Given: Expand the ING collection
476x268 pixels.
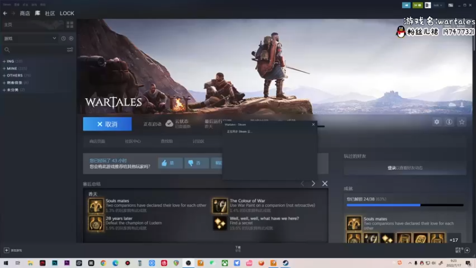Looking at the screenshot, I should (x=12, y=61).
